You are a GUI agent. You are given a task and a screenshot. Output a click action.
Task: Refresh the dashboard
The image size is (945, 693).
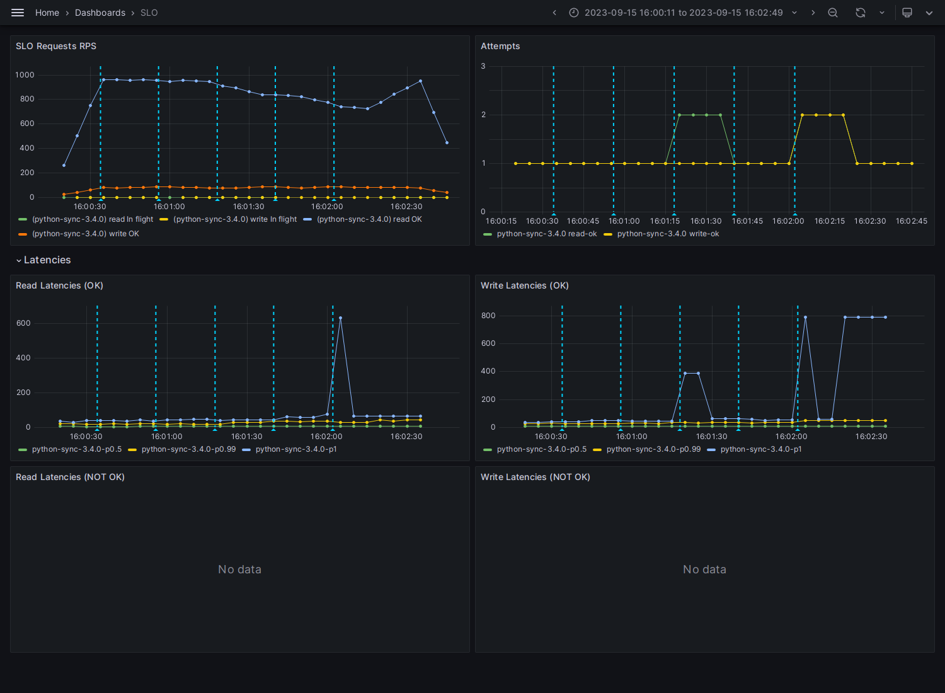pos(861,13)
